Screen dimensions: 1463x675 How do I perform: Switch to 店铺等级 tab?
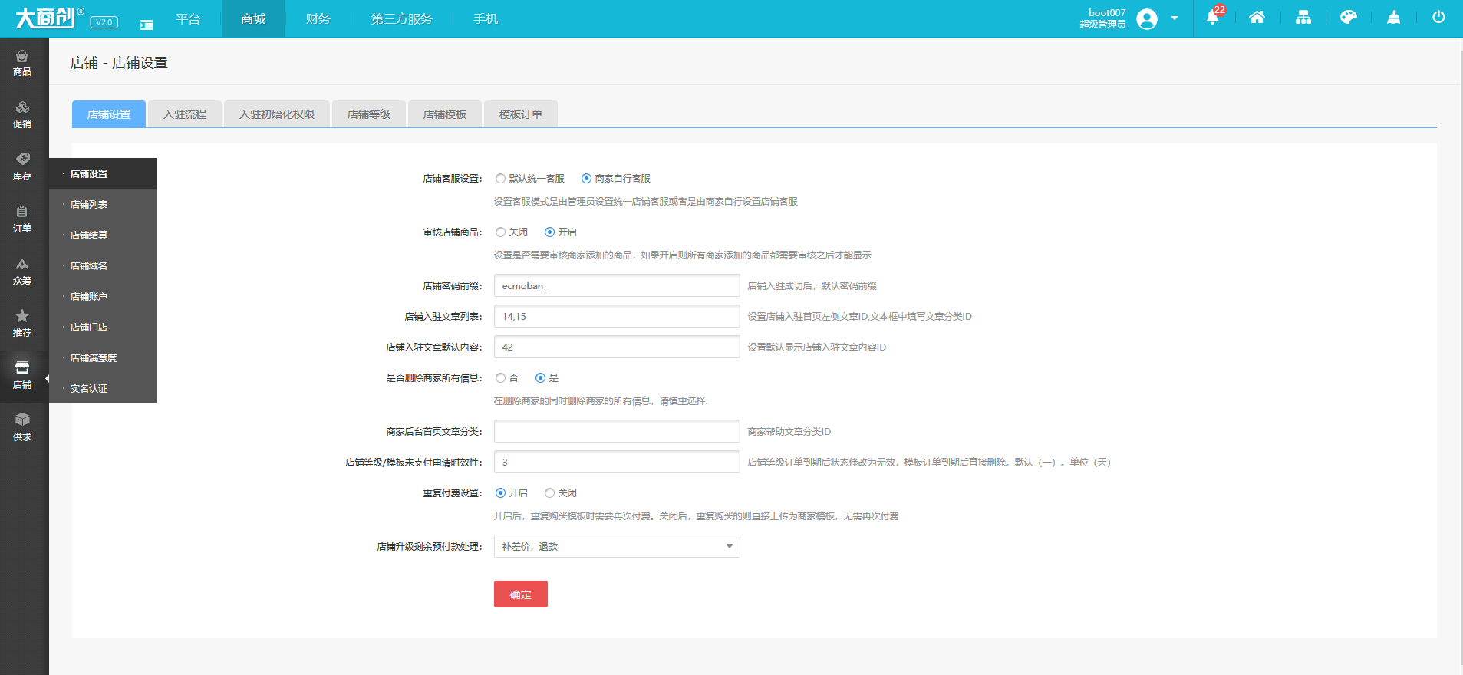(368, 114)
